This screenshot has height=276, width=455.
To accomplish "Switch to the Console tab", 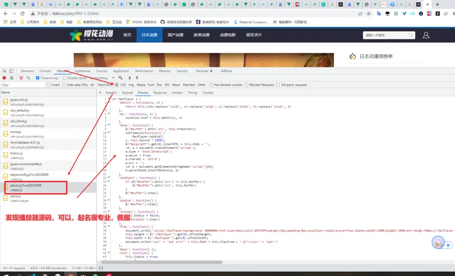I will point(45,71).
